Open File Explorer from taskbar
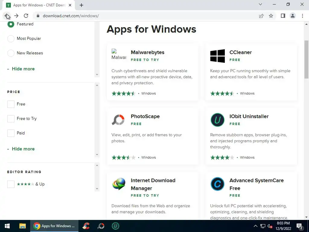 tap(22, 226)
